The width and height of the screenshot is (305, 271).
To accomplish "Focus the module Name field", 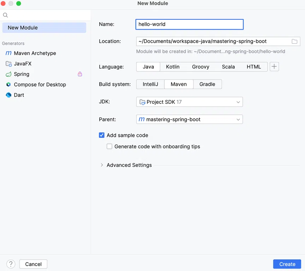I will (189, 24).
